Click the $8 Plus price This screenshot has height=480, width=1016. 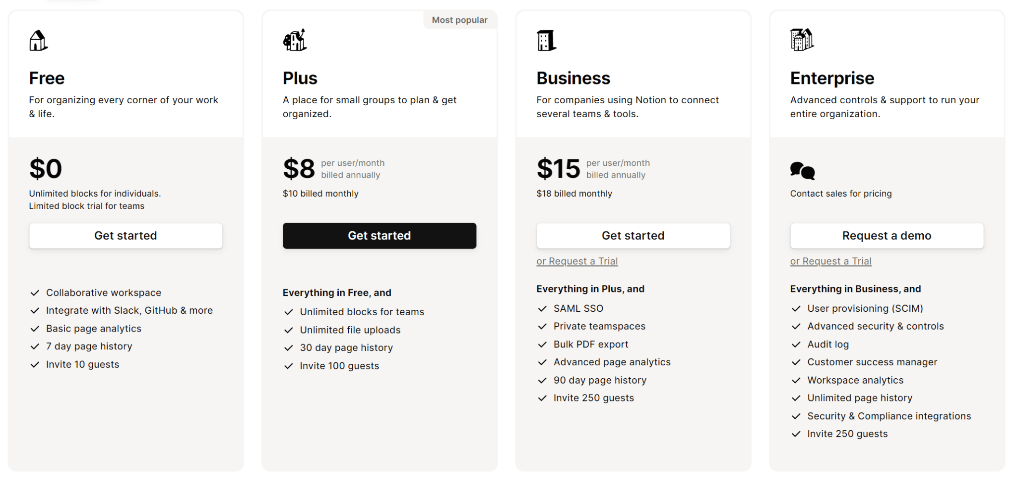[x=299, y=169]
